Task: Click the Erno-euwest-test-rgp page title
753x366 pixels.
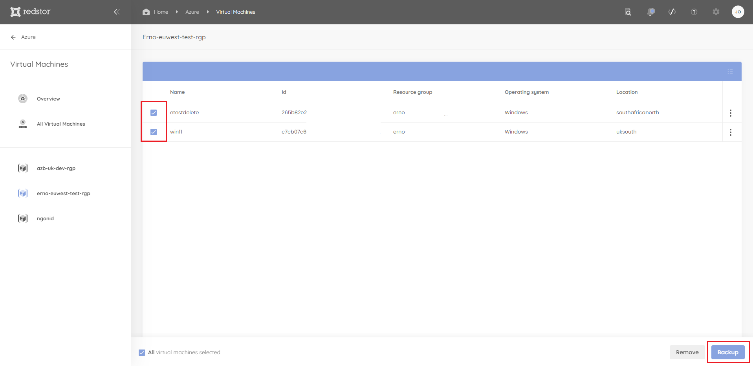Action: [174, 37]
